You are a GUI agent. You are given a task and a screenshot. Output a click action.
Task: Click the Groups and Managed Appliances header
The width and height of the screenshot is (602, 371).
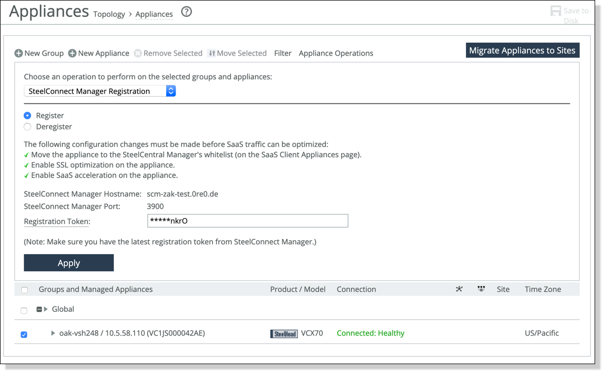tap(96, 289)
